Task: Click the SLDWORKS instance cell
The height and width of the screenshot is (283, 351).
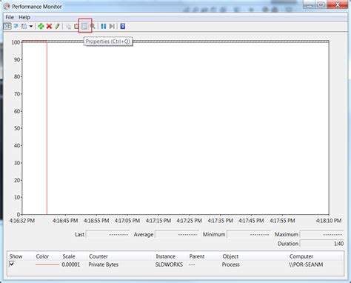Action: (x=169, y=264)
